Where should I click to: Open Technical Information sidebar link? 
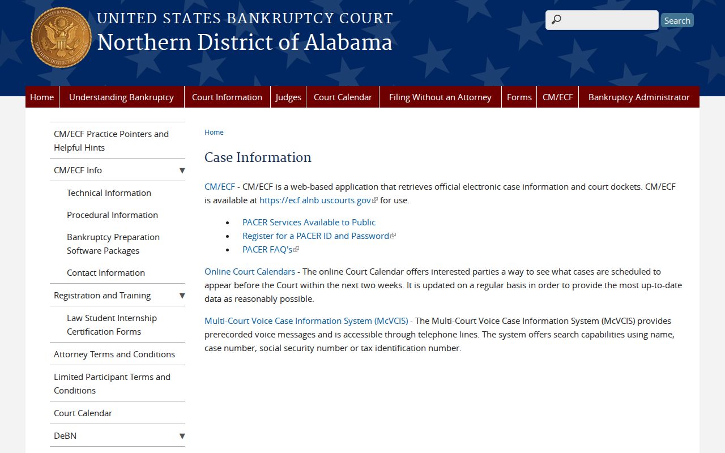(x=109, y=193)
